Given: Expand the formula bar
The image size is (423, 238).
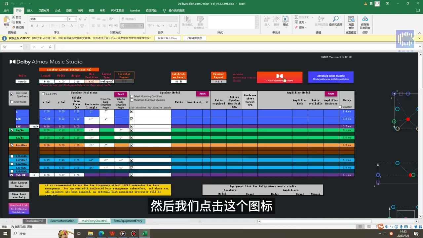Looking at the screenshot, I should [x=420, y=47].
